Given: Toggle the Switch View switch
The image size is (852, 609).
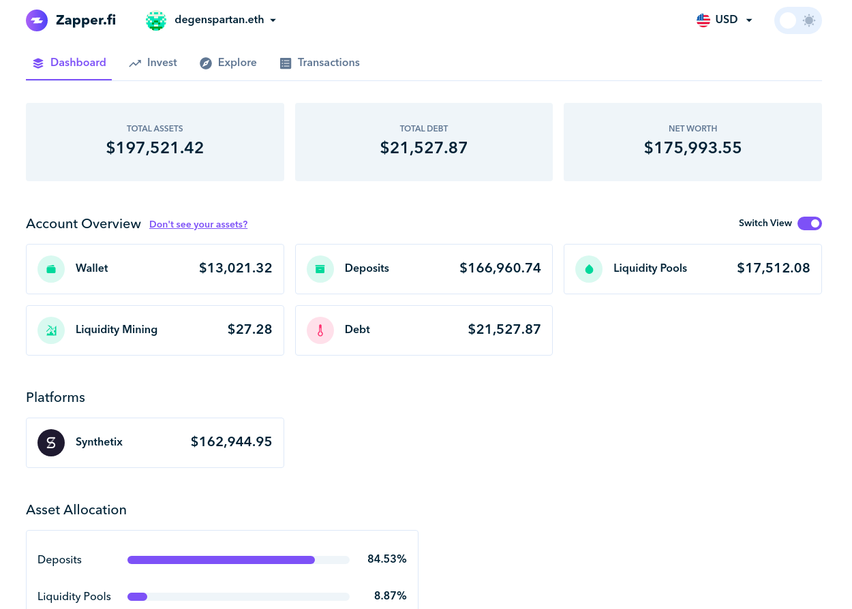Looking at the screenshot, I should pos(809,223).
